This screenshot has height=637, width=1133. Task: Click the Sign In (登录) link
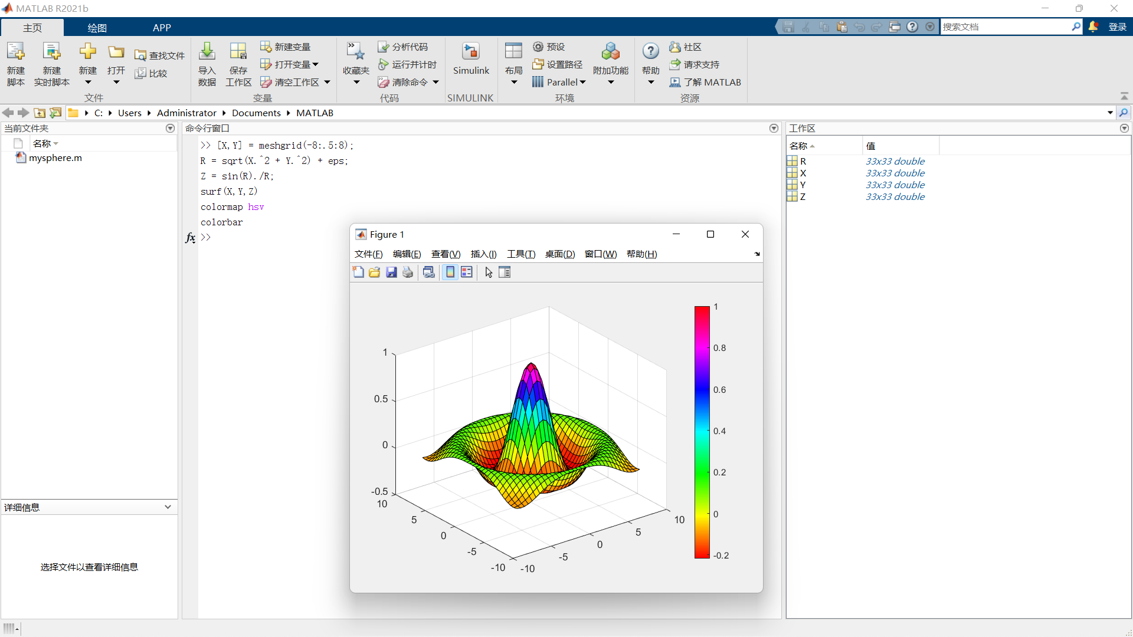coord(1118,27)
